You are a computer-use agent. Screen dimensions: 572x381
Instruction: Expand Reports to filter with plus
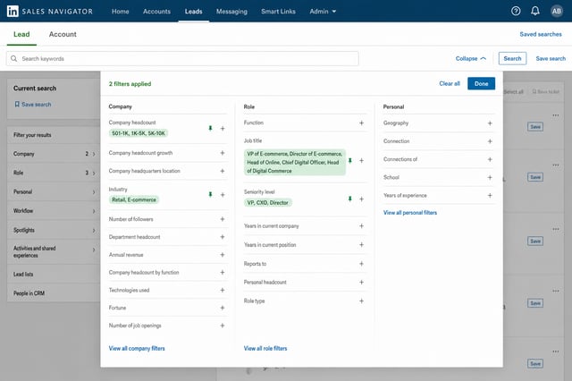(x=361, y=264)
